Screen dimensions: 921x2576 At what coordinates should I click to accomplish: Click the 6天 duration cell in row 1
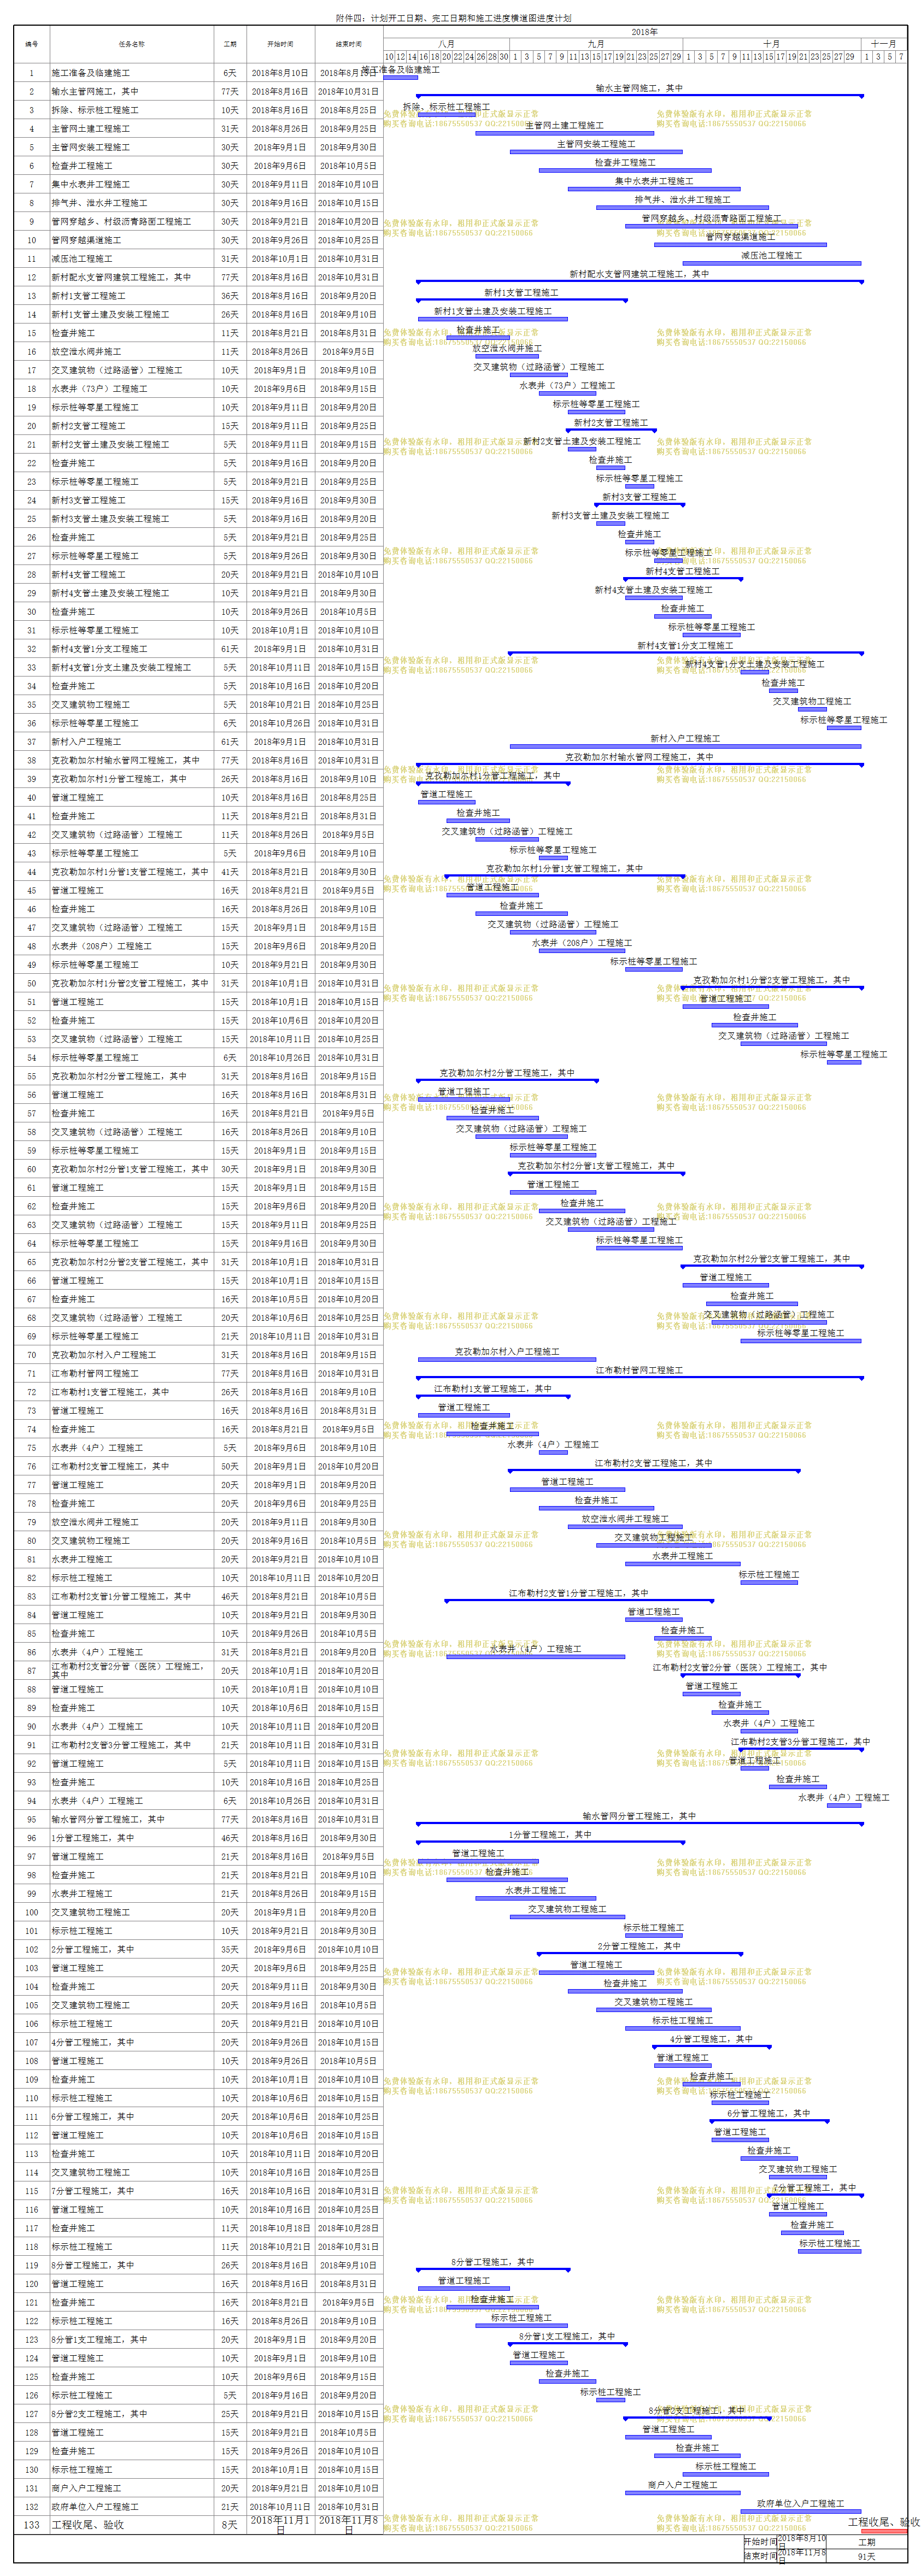pyautogui.click(x=230, y=73)
